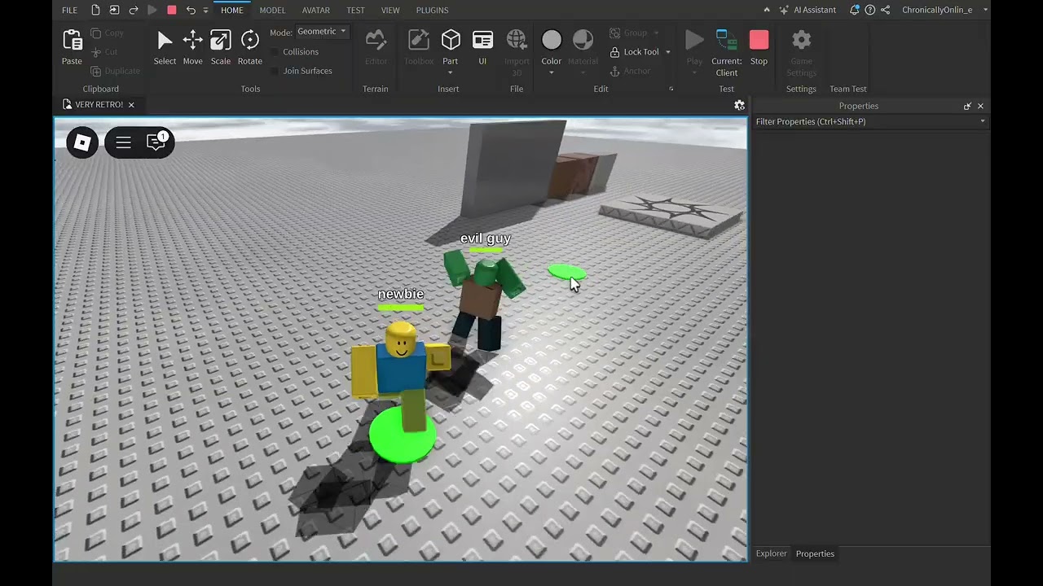Viewport: 1043px width, 586px height.
Task: Toggle Join Surfaces on
Action: pyautogui.click(x=275, y=71)
